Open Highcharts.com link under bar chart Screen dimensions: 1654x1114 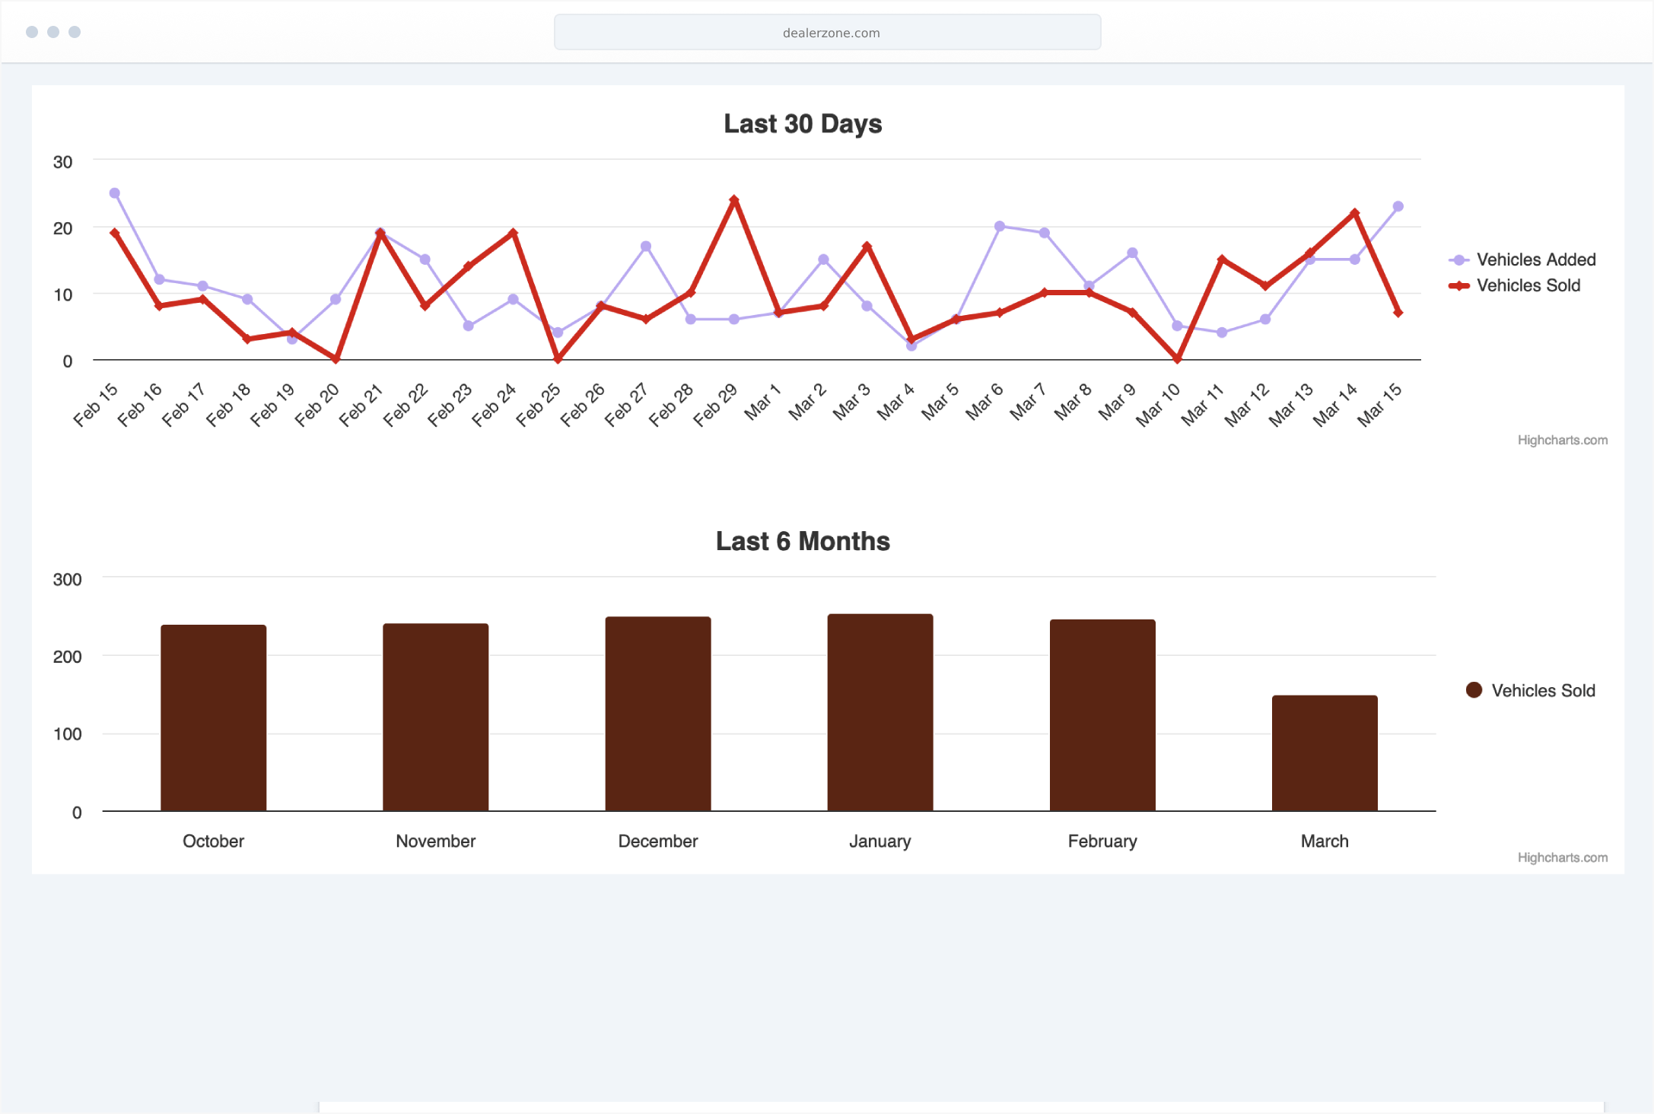(x=1562, y=858)
